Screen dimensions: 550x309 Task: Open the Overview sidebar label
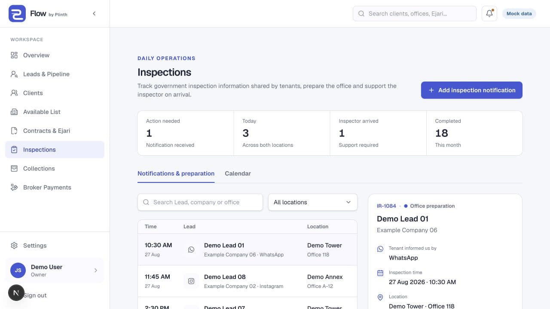tap(36, 55)
